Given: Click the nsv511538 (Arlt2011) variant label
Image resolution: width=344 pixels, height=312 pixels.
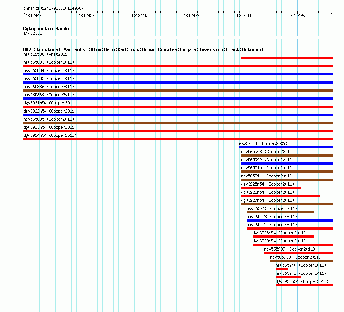Looking at the screenshot, I should click(46, 54).
